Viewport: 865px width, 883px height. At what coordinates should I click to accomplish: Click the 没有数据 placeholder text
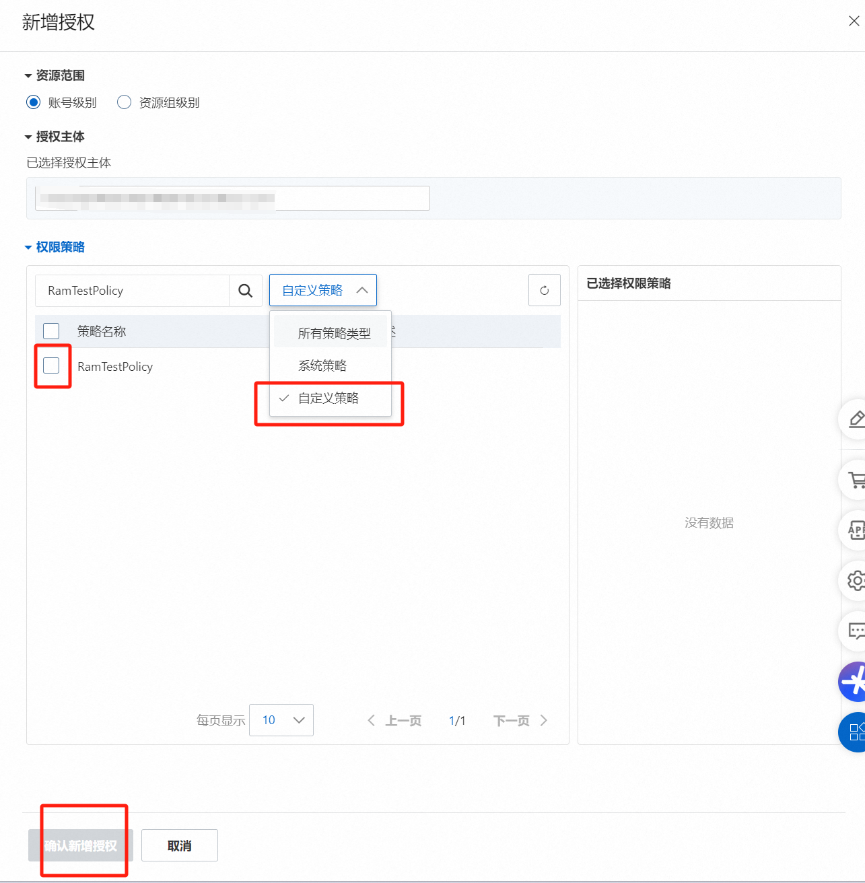(x=710, y=523)
